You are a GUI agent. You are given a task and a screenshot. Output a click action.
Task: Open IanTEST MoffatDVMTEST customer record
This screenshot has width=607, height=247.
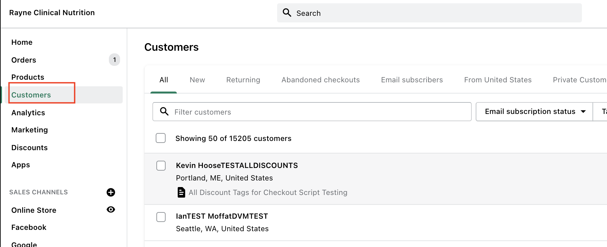click(222, 216)
